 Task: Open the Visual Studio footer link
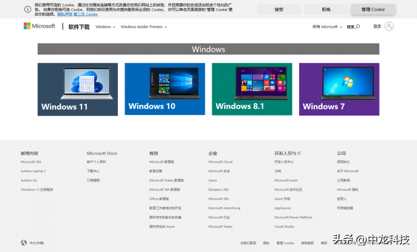pos(284,227)
